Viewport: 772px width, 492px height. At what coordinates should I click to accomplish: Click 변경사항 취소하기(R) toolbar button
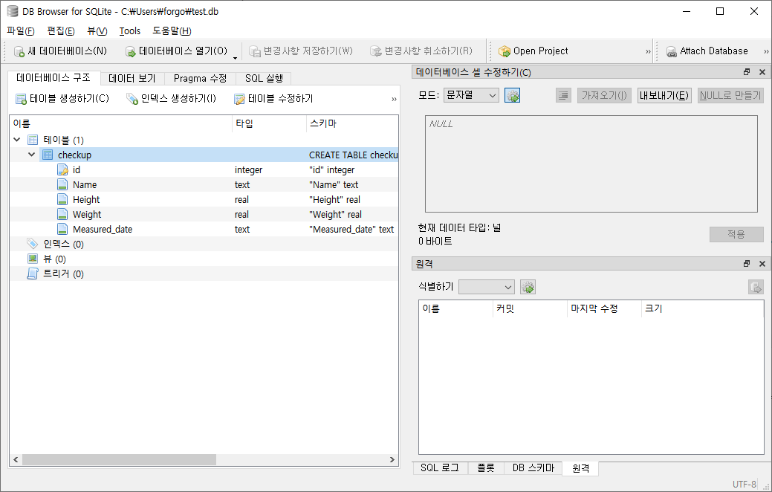coord(421,51)
